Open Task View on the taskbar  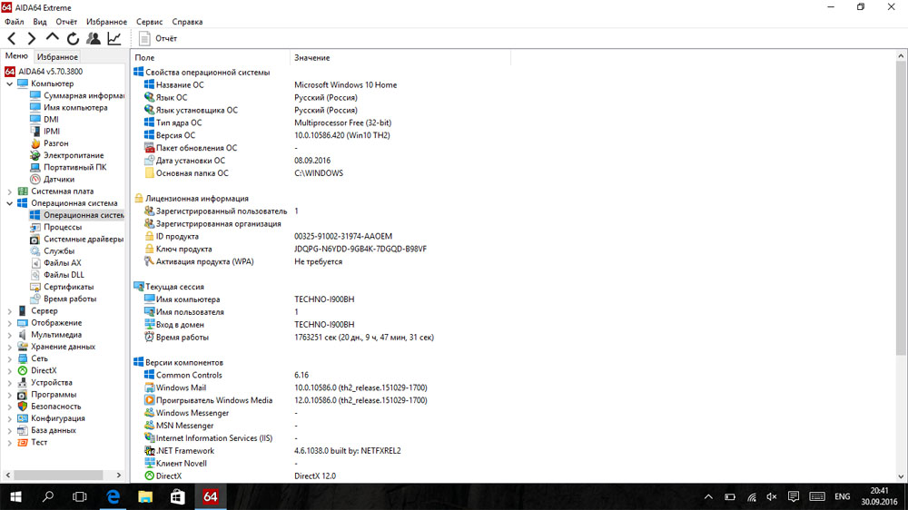point(80,496)
